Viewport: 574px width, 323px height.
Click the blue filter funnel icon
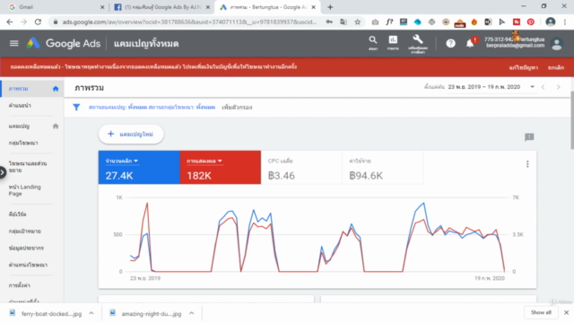[x=76, y=108]
